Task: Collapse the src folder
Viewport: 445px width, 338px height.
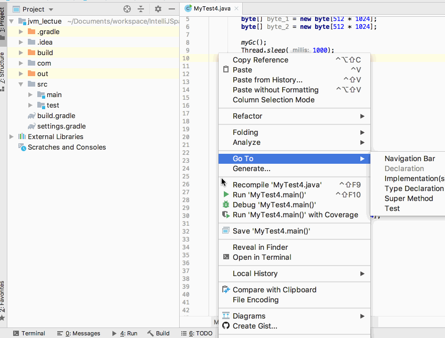Action: click(x=20, y=84)
